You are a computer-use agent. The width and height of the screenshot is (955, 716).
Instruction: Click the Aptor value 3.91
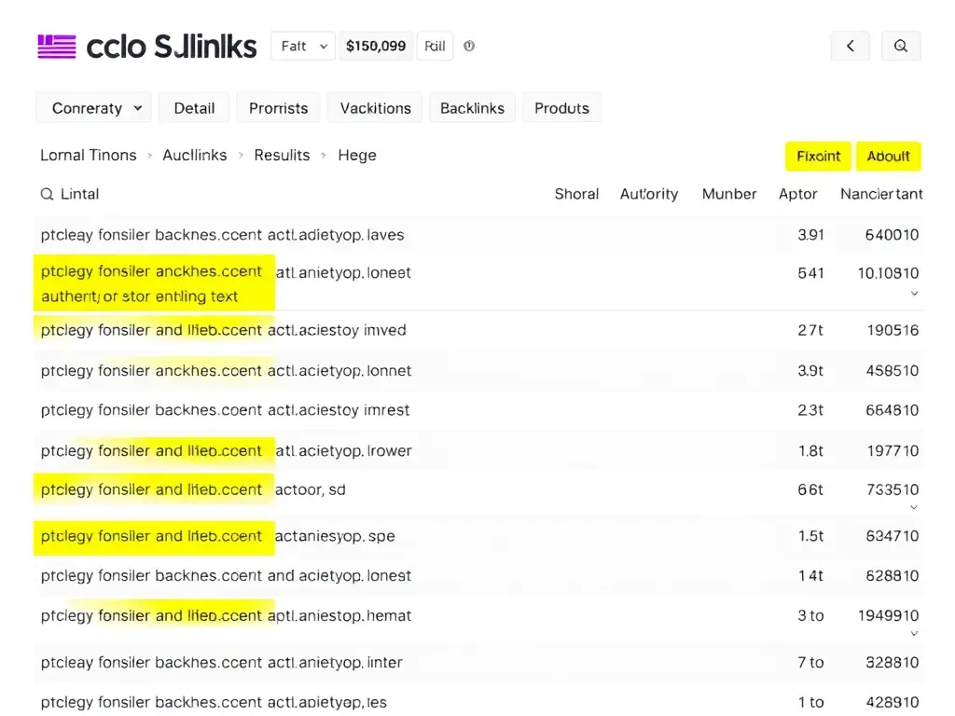pyautogui.click(x=810, y=235)
